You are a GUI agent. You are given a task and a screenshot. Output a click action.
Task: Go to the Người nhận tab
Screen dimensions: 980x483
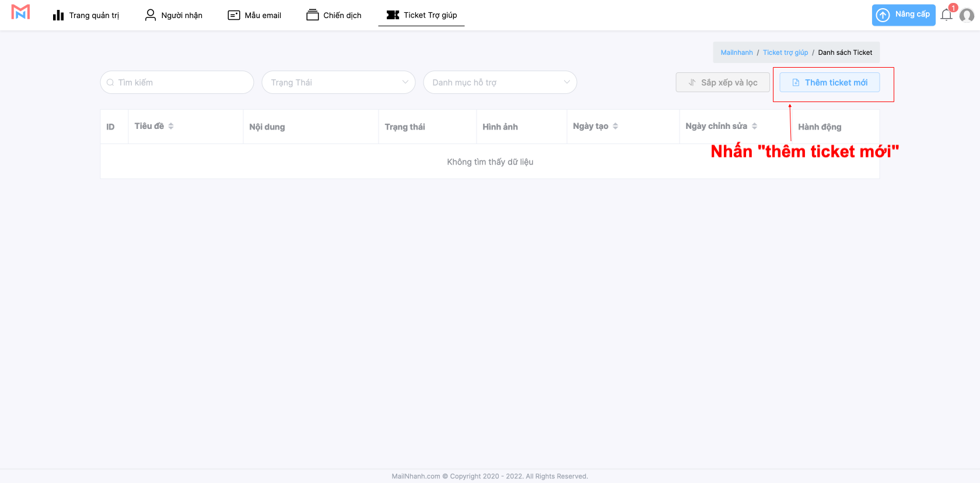(x=173, y=15)
